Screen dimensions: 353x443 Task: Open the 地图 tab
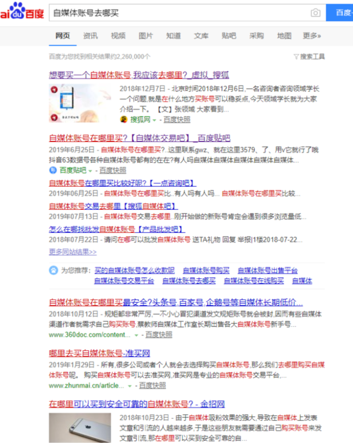click(284, 36)
